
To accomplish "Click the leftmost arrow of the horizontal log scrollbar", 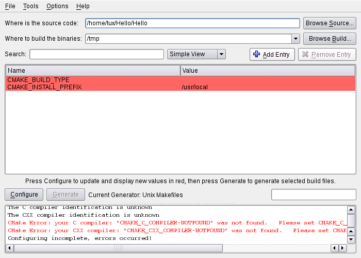I will pos(10,248).
